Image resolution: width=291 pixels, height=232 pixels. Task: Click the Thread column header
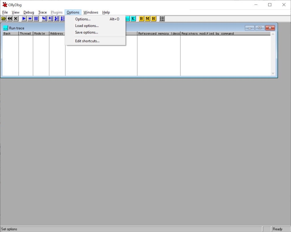[25, 33]
